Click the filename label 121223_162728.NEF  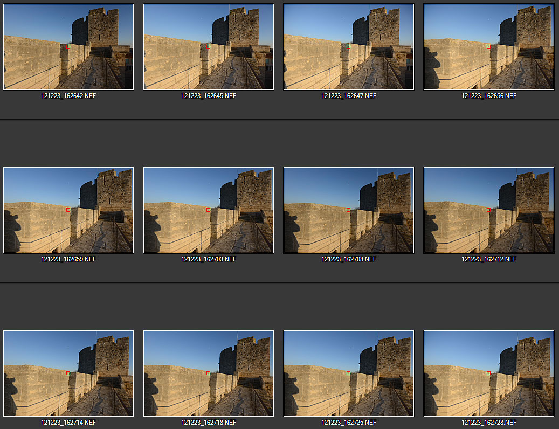[x=489, y=422]
